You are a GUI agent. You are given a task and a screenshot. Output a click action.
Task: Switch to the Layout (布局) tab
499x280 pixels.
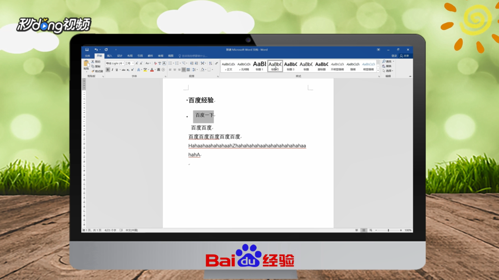coord(130,56)
